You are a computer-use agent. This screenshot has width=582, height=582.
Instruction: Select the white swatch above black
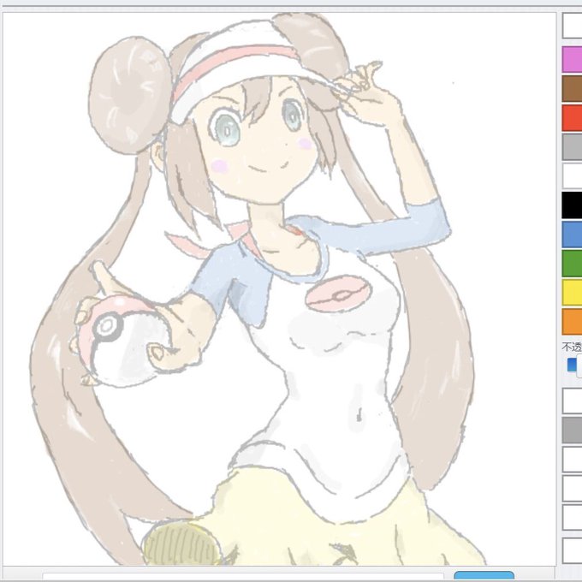point(572,176)
